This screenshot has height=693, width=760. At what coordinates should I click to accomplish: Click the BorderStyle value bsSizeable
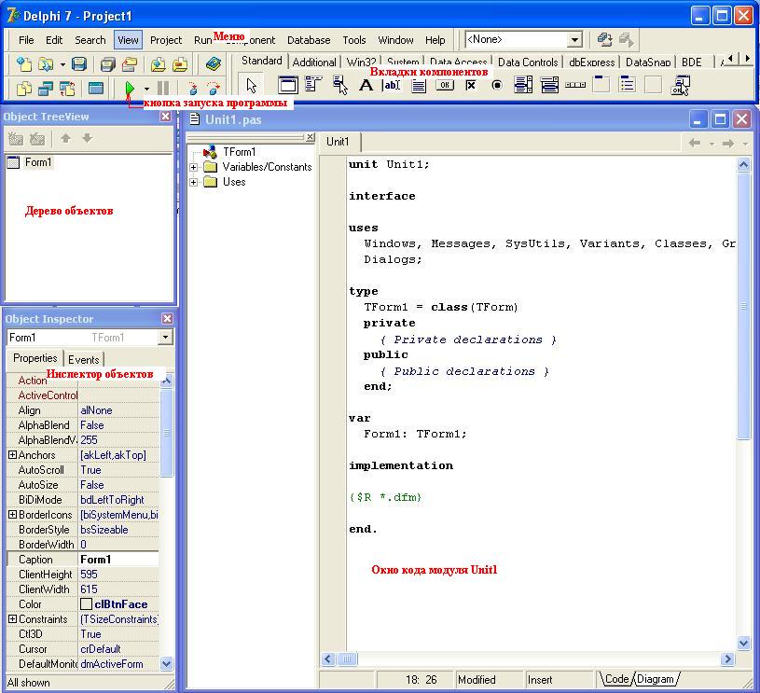(x=118, y=530)
